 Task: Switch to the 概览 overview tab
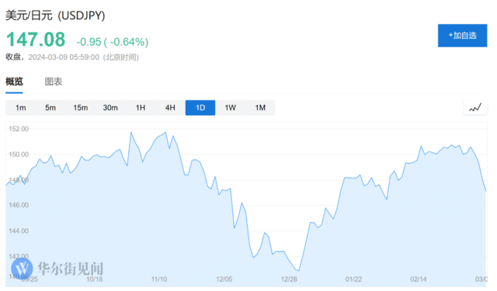pyautogui.click(x=14, y=81)
